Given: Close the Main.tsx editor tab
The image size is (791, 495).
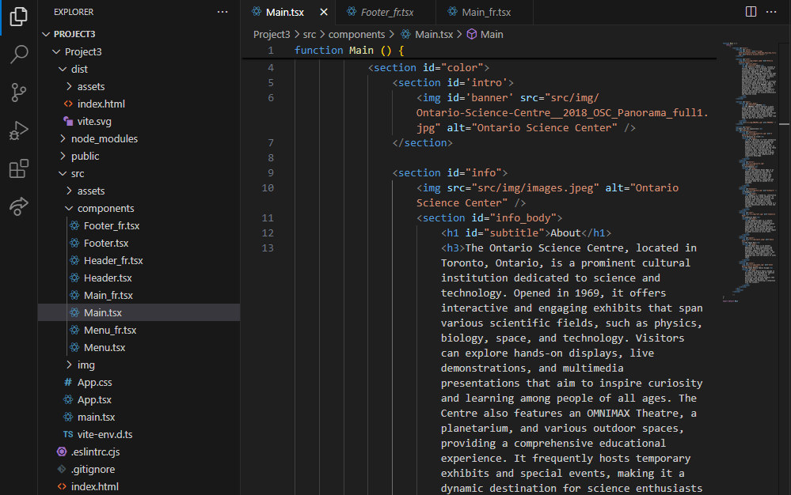Looking at the screenshot, I should 324,13.
